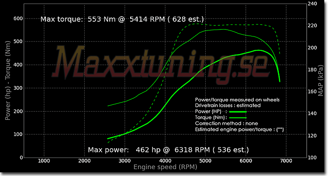Screen dimensions: 328x176
Task: Click the 7000 tick on the RPM axis
Action: click(286, 161)
